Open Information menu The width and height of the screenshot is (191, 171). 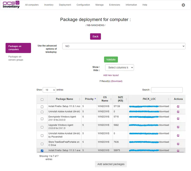pyautogui.click(x=131, y=5)
